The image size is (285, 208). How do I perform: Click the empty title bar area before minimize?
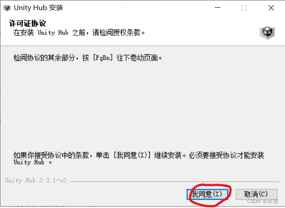point(137,8)
